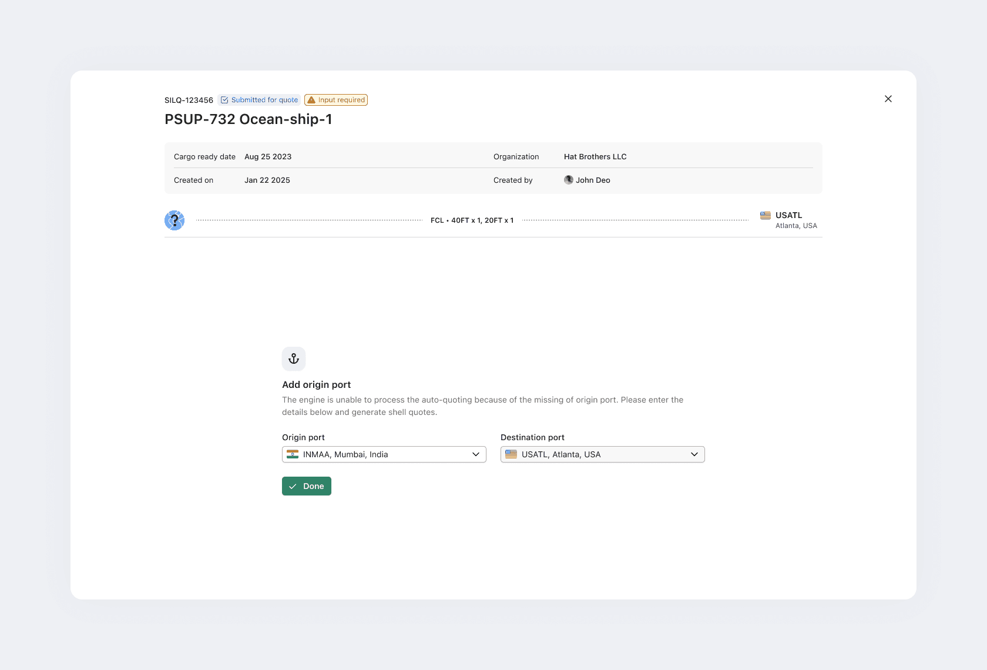Click the warning triangle in Input required badge
The height and width of the screenshot is (670, 987).
pos(311,100)
